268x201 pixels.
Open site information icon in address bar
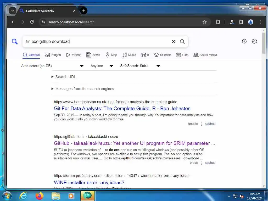43,22
